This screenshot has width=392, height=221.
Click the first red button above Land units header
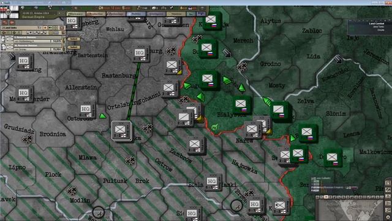coord(5,23)
